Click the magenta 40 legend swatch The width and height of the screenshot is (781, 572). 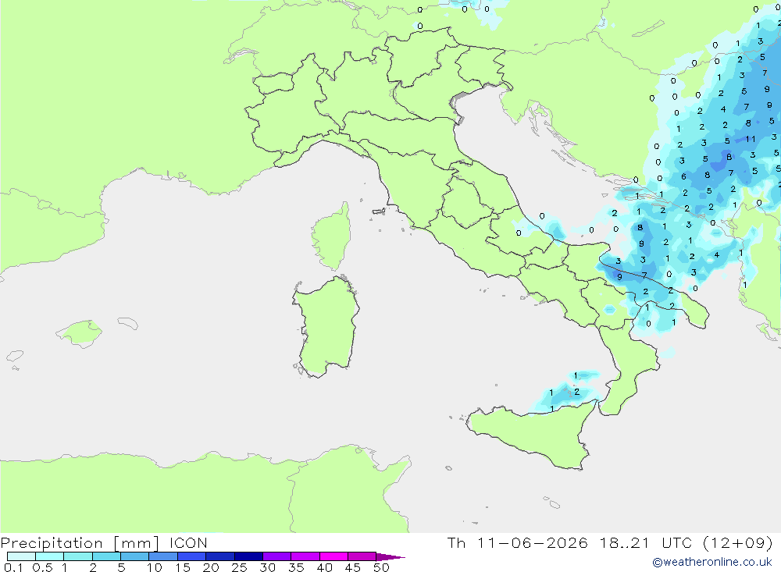tap(333, 556)
